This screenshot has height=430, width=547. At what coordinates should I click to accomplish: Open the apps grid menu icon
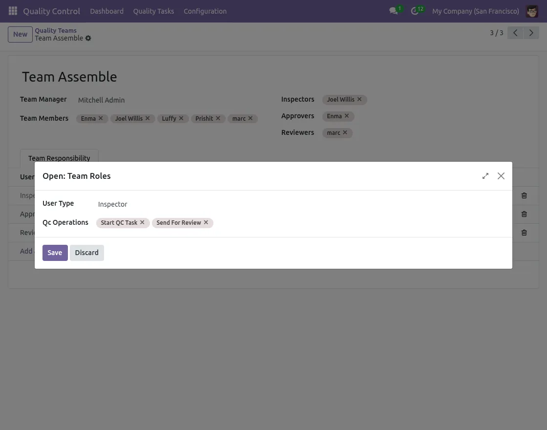point(13,11)
